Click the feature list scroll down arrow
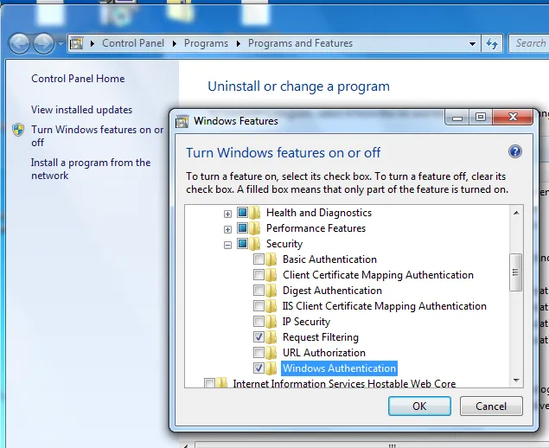Screen dimensions: 549x448 click(516, 381)
